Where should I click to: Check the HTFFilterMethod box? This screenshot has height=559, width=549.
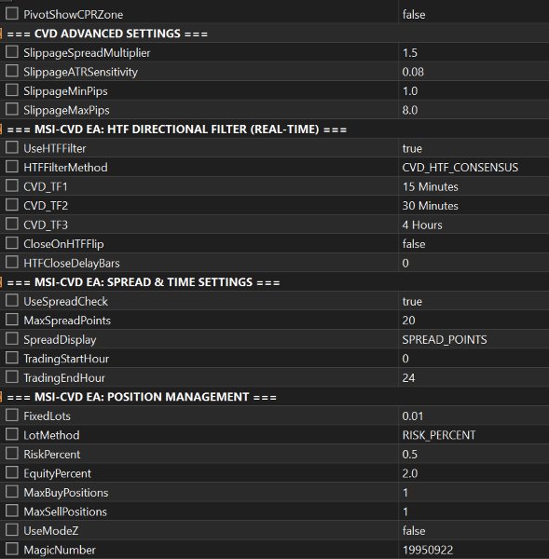pos(12,167)
